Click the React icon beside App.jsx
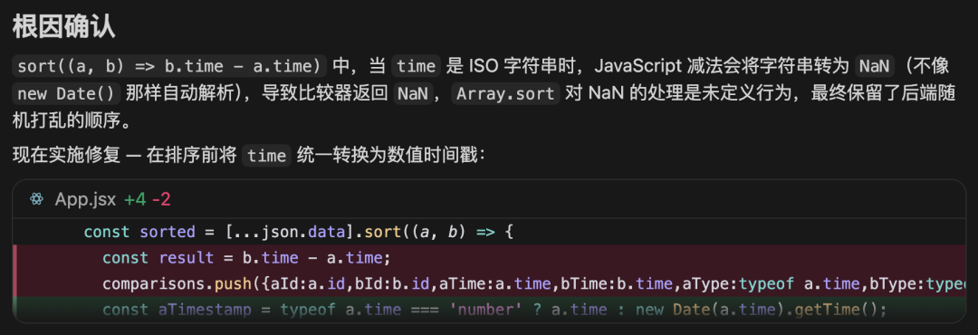This screenshot has width=978, height=335. coord(37,199)
